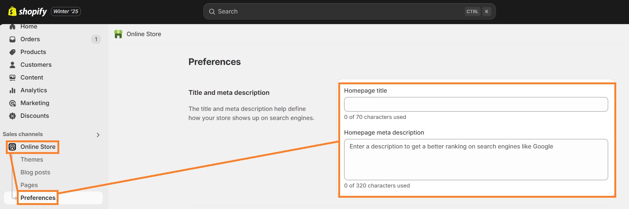Open Blog posts under Online Store
Screen dimensions: 629x209
[35, 172]
